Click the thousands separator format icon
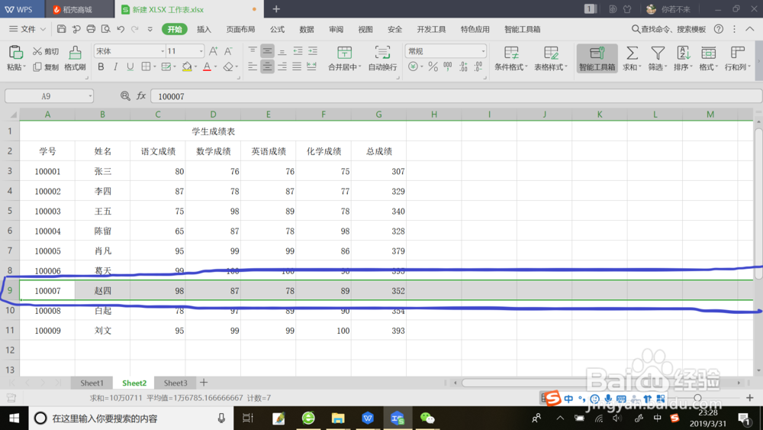This screenshot has height=430, width=763. [448, 66]
